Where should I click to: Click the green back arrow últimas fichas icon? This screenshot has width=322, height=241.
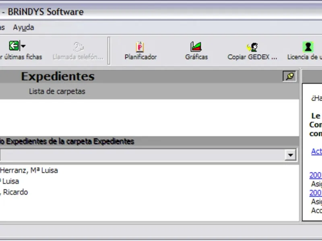pos(14,45)
